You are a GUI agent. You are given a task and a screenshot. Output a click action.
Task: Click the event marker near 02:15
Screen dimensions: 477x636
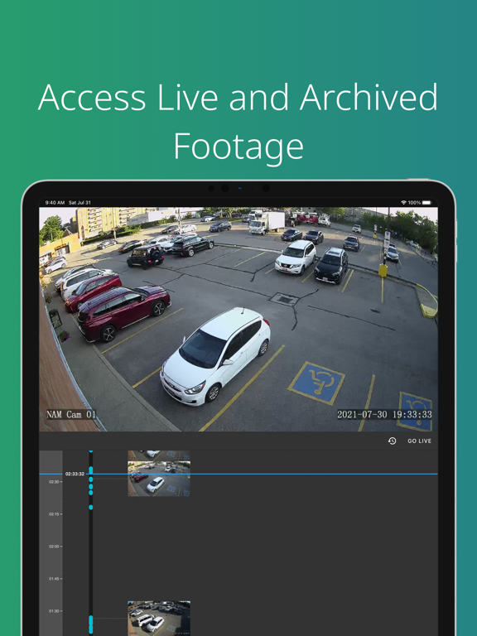tap(91, 507)
